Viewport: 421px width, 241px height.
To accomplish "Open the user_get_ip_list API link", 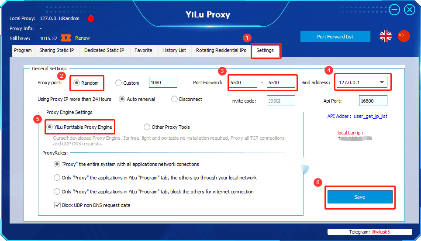I will [x=370, y=116].
